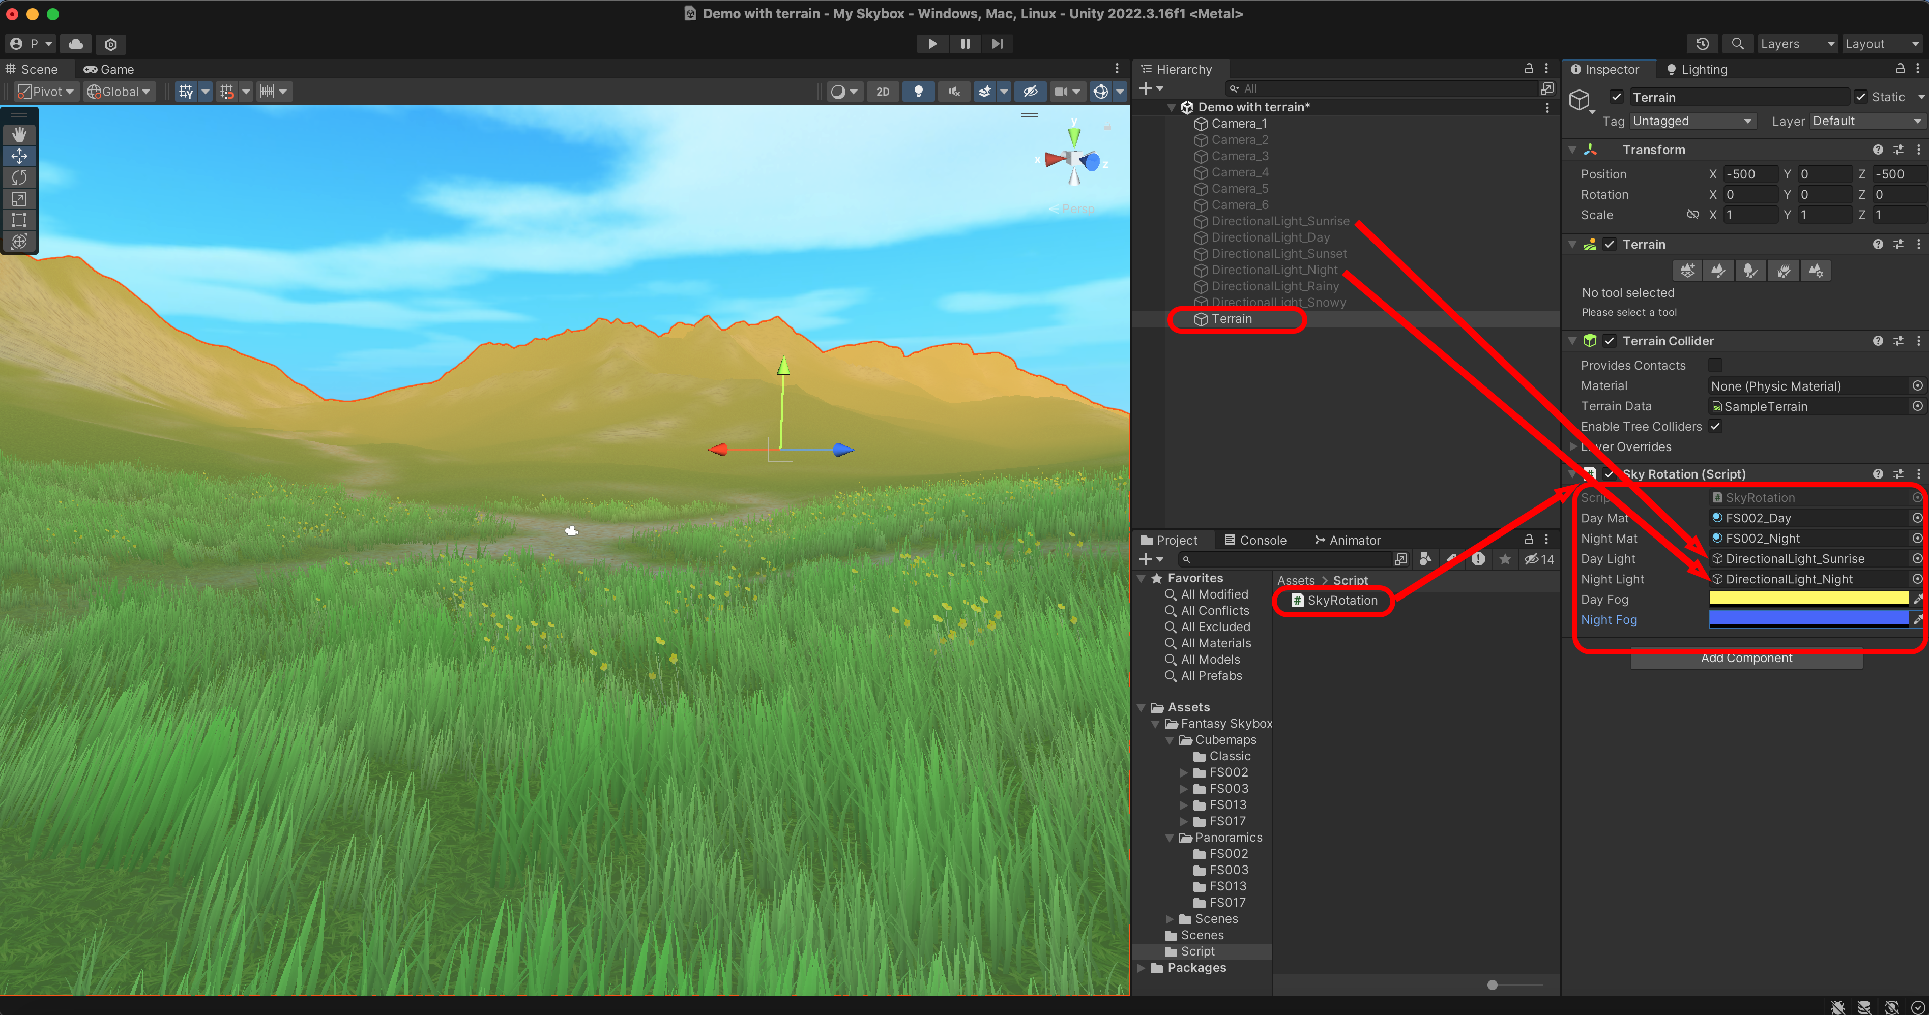Image resolution: width=1929 pixels, height=1015 pixels.
Task: Toggle scene lighting bulb icon
Action: coord(918,92)
